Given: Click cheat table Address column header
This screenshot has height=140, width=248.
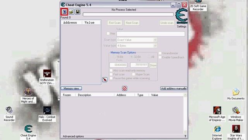Looking at the screenshot, I should click(x=124, y=95).
